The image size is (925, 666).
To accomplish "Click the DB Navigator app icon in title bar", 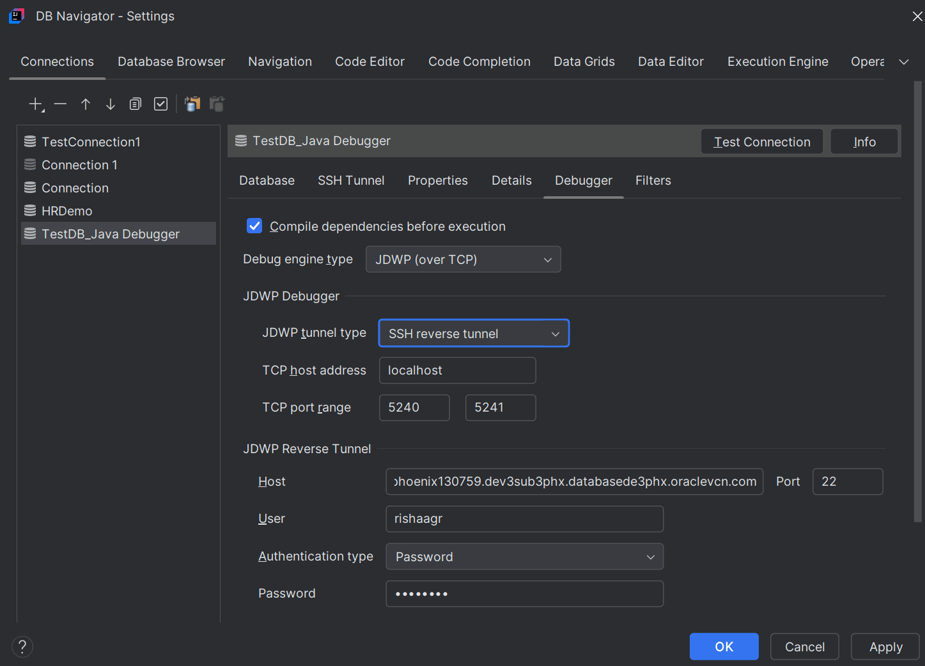I will (17, 16).
